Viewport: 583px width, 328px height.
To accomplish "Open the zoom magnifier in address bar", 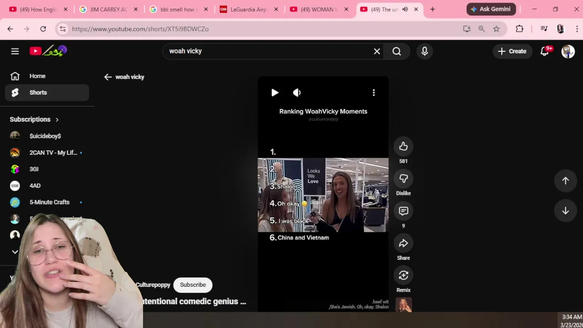I will pyautogui.click(x=481, y=29).
